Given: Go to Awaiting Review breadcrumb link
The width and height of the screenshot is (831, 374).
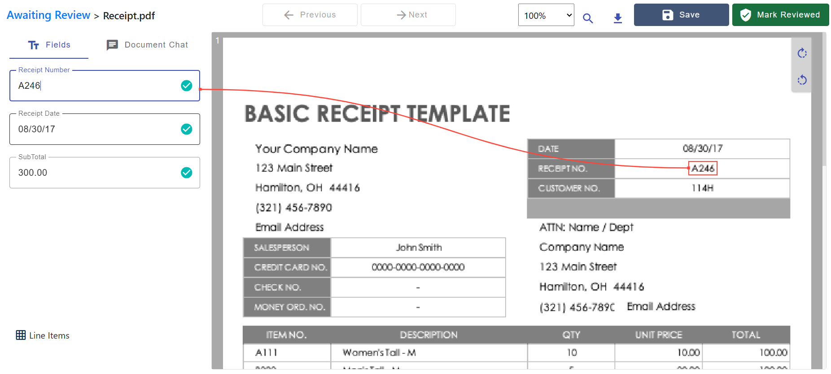Looking at the screenshot, I should 48,15.
